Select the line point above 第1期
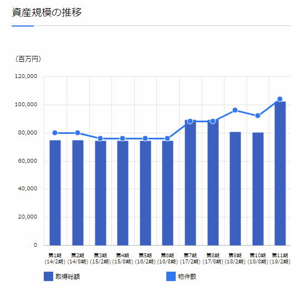This screenshot has width=291, height=296. [x=55, y=133]
